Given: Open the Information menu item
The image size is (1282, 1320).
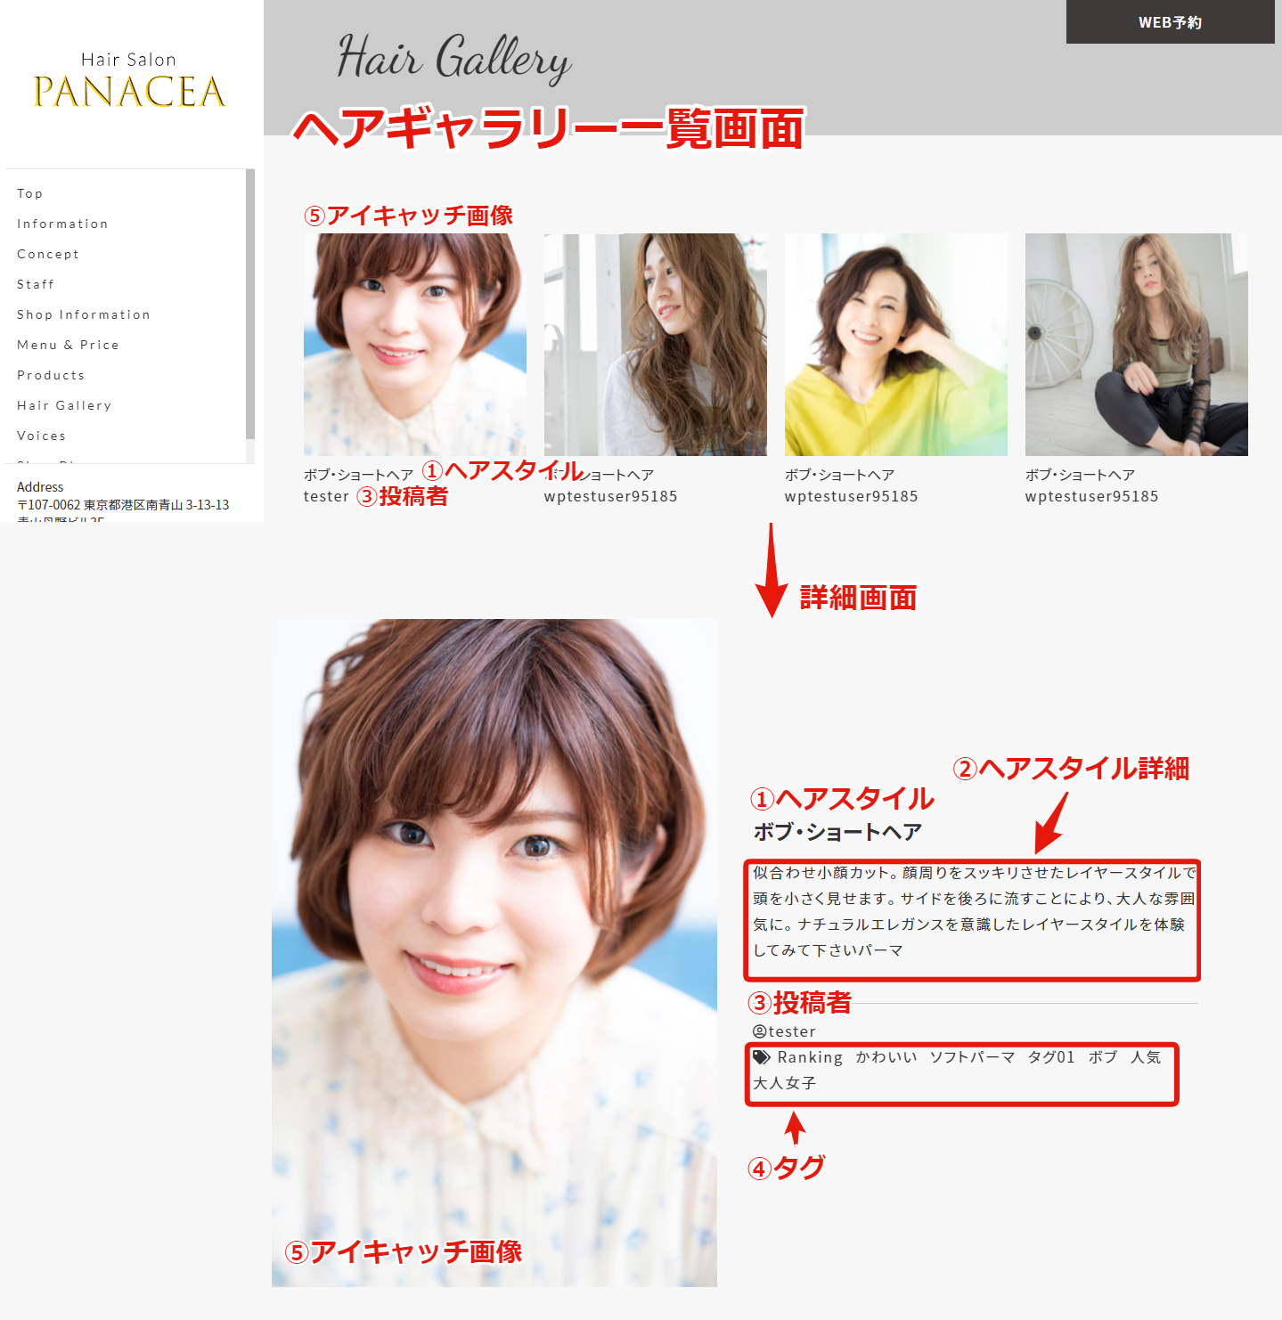Looking at the screenshot, I should (x=62, y=224).
